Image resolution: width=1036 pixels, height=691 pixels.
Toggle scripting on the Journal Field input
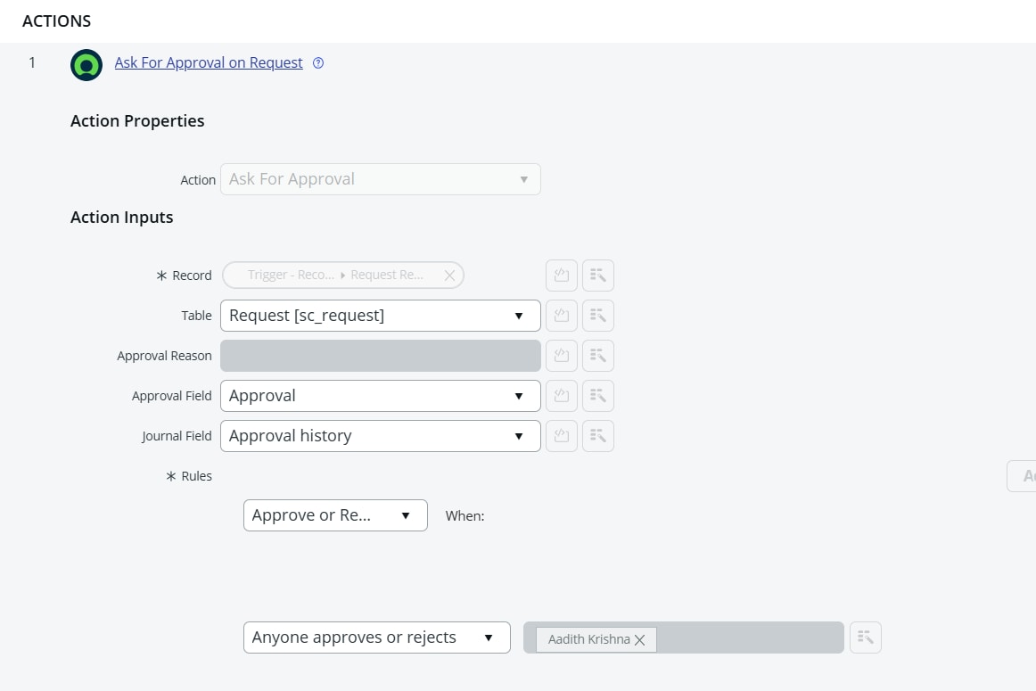click(562, 436)
